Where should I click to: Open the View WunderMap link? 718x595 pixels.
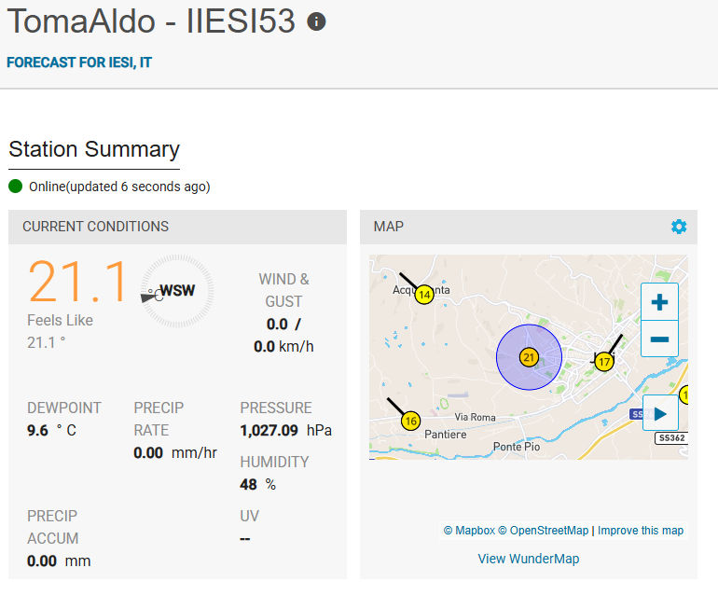tap(528, 559)
